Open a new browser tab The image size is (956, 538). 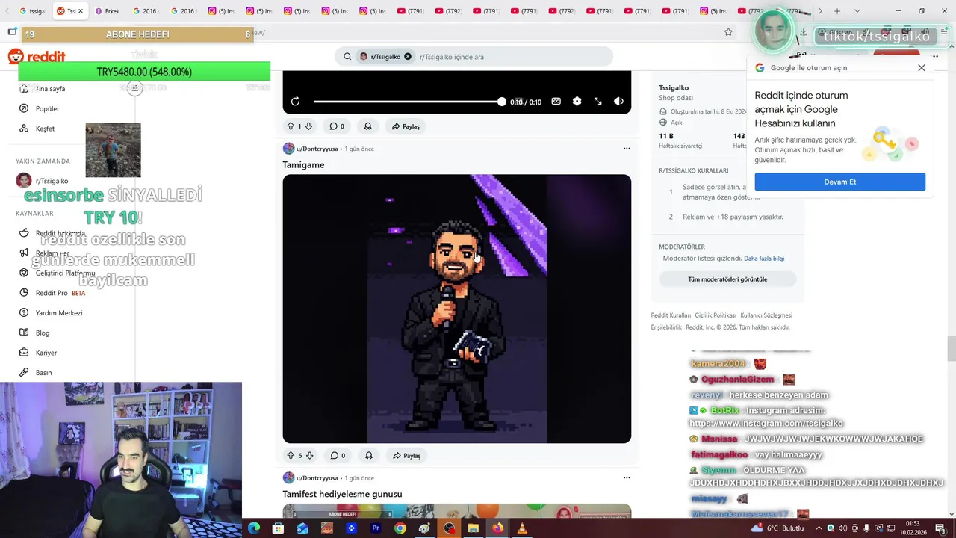[x=837, y=11]
